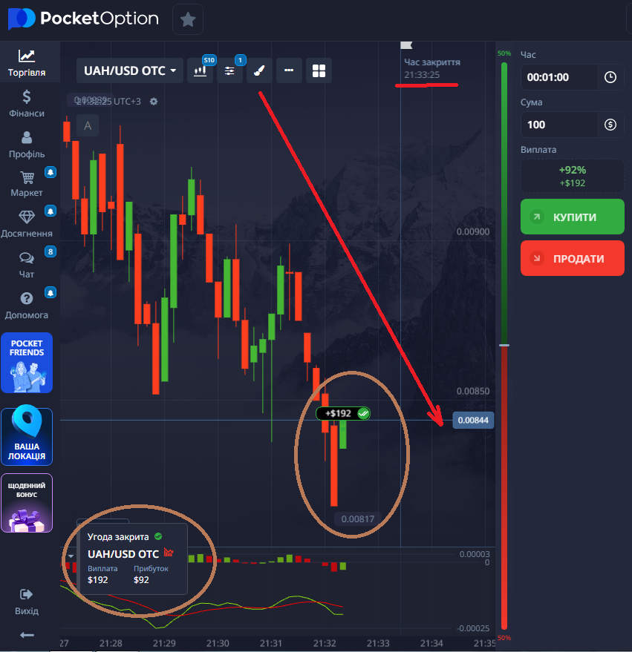Go to the Профіль section
Viewport: 632px width, 652px height.
(27, 145)
